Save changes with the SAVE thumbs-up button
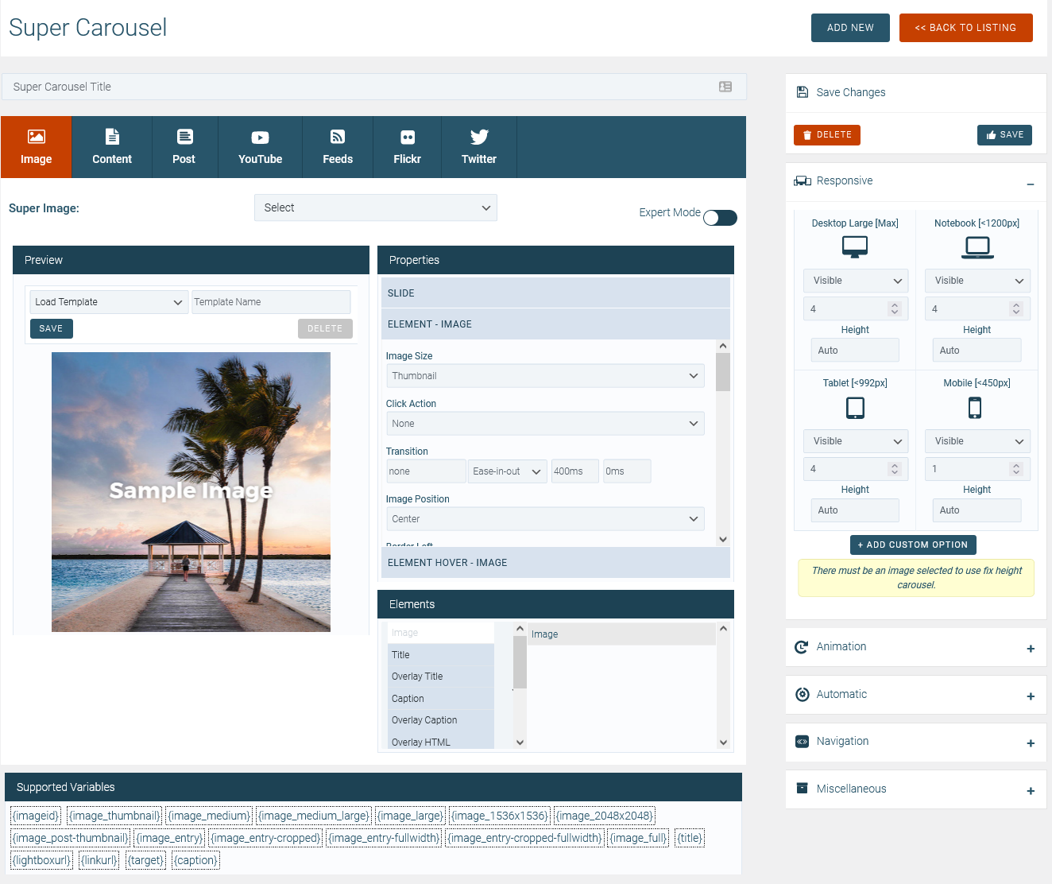 tap(1004, 135)
